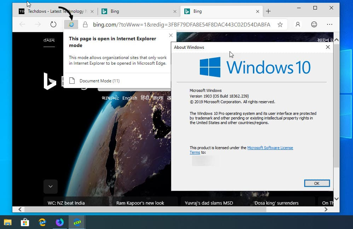Image resolution: width=353 pixels, height=229 pixels.
Task: Close the Internet Explorer mode popup
Action: coord(171,35)
